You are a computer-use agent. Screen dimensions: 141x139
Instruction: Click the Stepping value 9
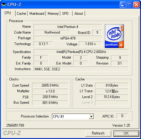[x=120, y=57]
